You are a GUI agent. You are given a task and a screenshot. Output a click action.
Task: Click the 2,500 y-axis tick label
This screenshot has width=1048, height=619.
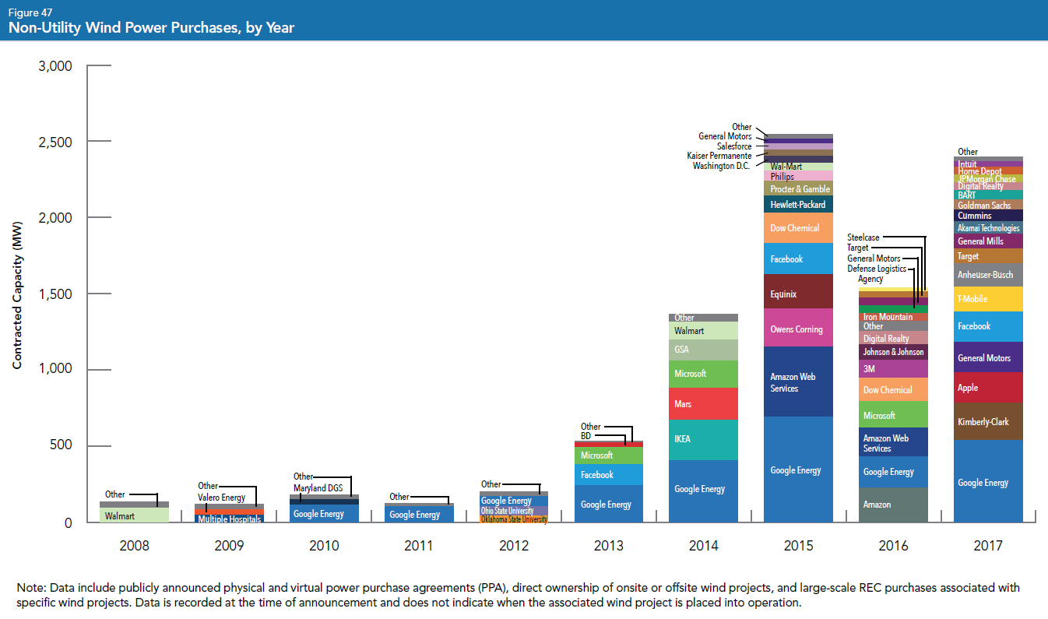(55, 142)
